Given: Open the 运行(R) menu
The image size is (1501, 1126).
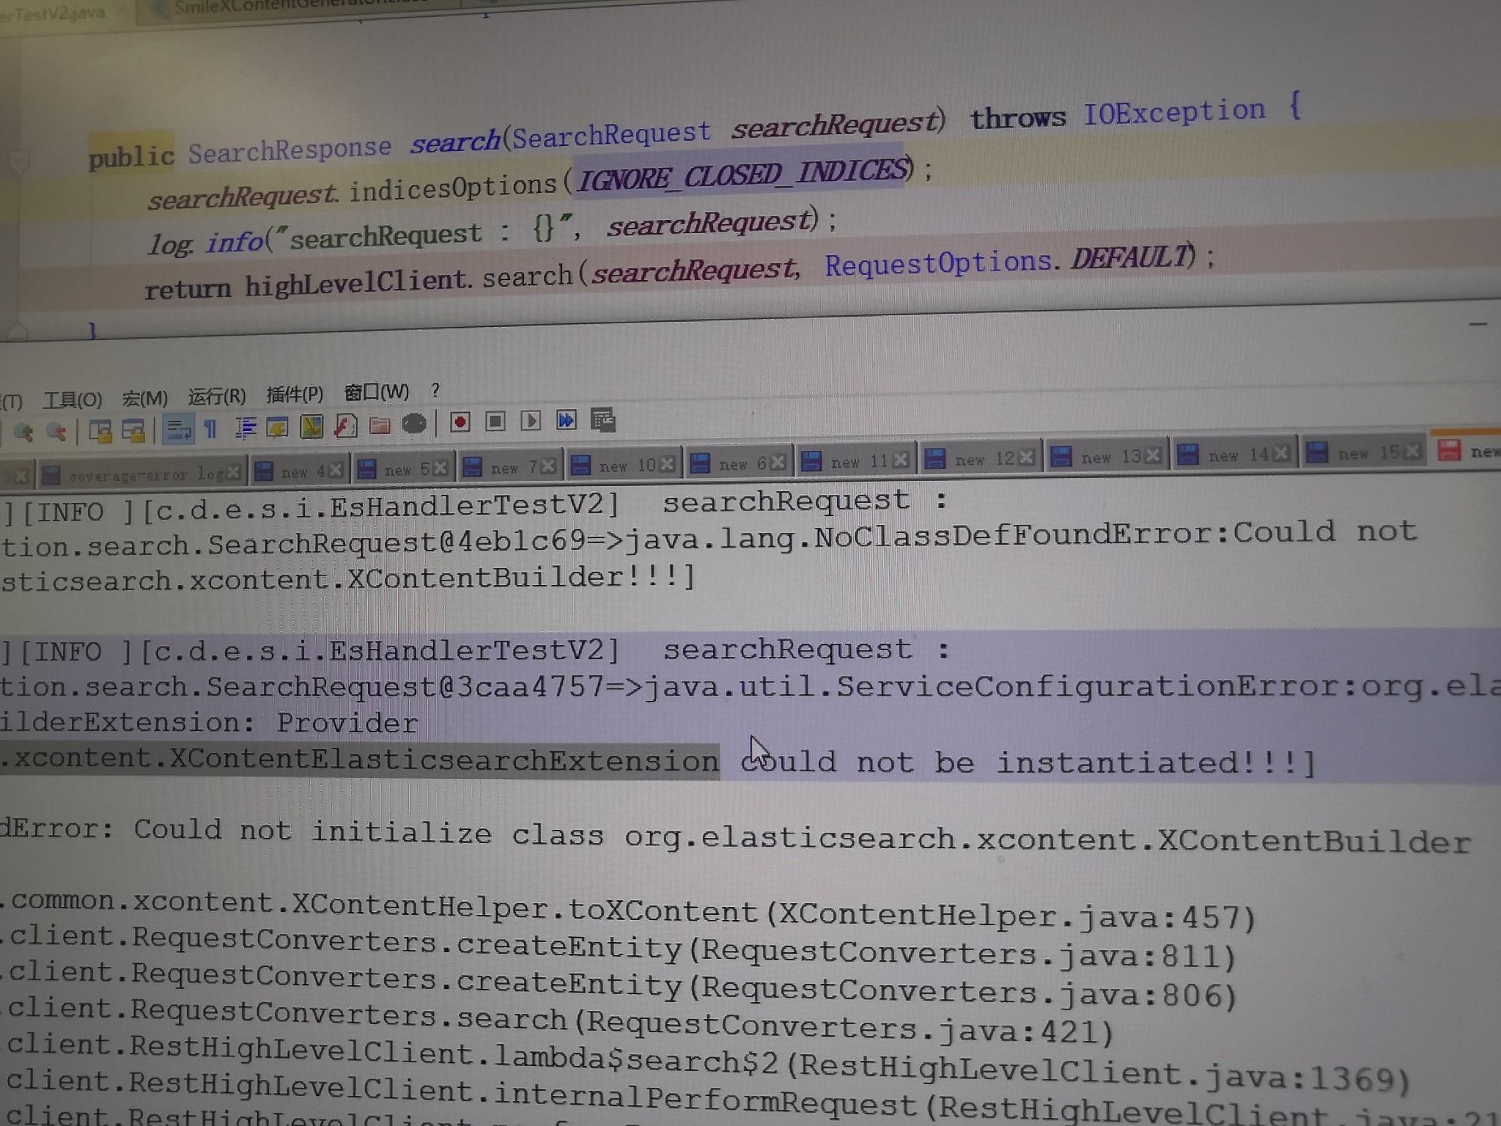Looking at the screenshot, I should click(217, 396).
